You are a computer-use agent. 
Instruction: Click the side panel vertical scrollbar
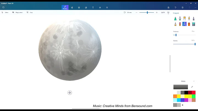click(x=170, y=64)
